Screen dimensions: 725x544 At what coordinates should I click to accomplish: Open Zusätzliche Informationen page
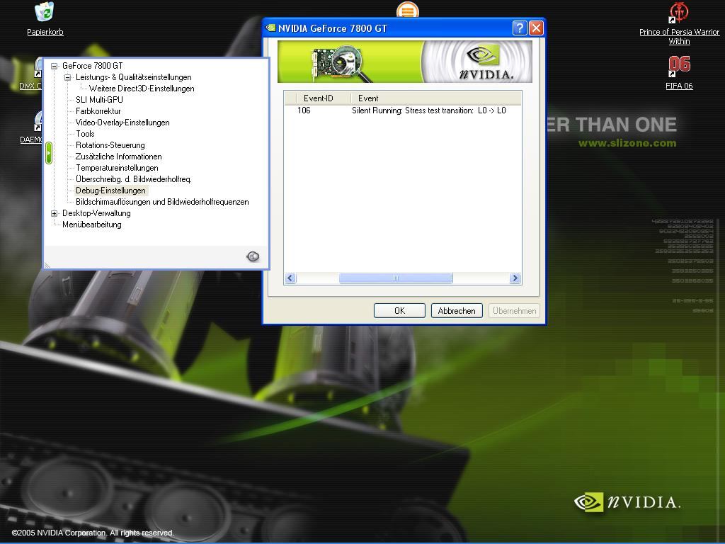118,157
